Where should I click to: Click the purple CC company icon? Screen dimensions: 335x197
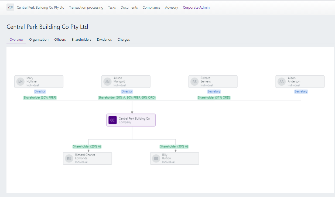112,120
